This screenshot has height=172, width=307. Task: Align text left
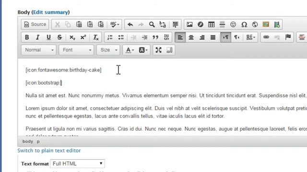[180, 37]
